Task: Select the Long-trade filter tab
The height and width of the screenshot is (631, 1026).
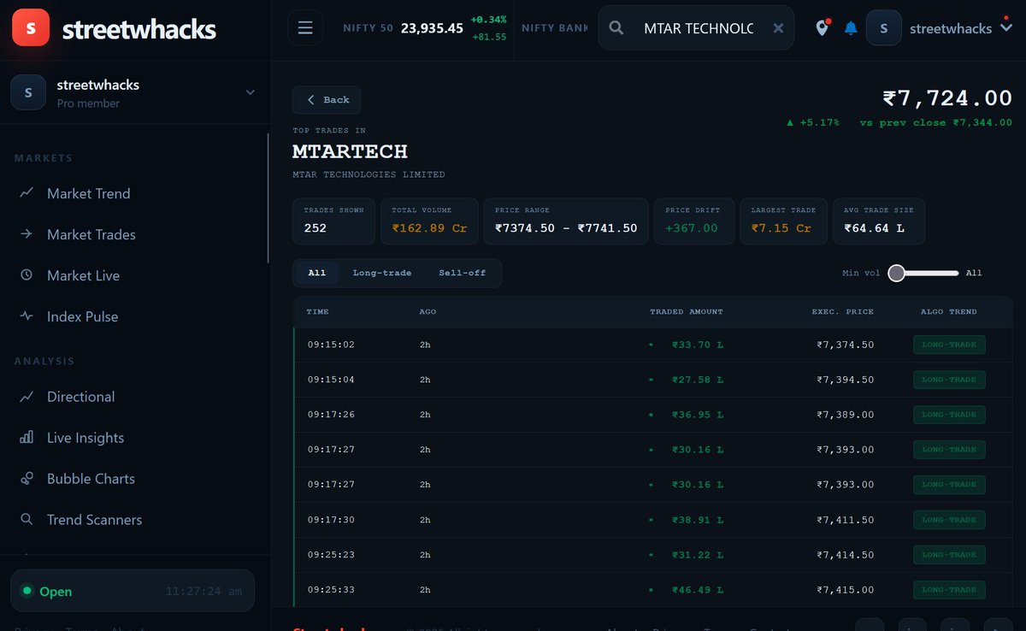Action: [382, 274]
